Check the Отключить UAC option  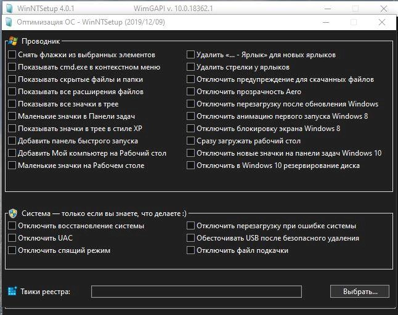click(12, 238)
